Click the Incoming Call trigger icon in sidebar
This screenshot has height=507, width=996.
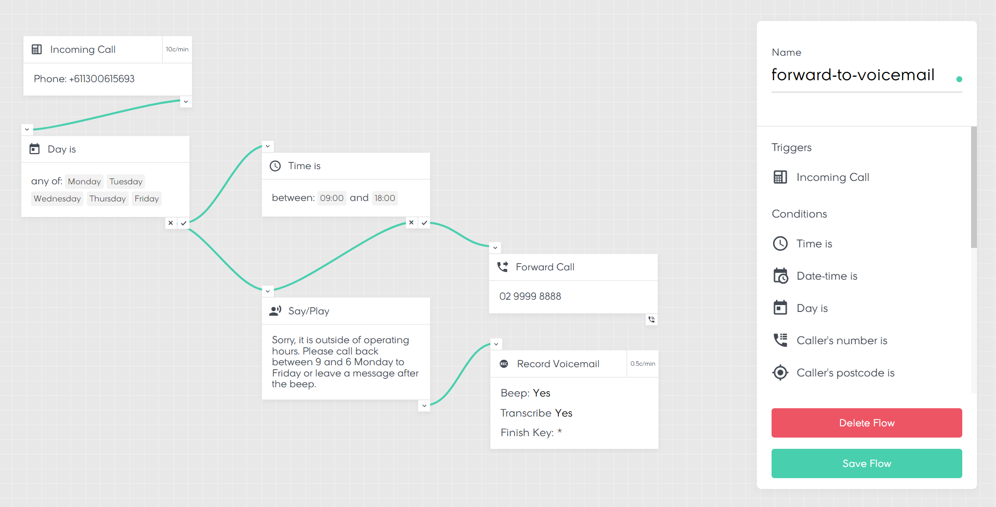[780, 177]
